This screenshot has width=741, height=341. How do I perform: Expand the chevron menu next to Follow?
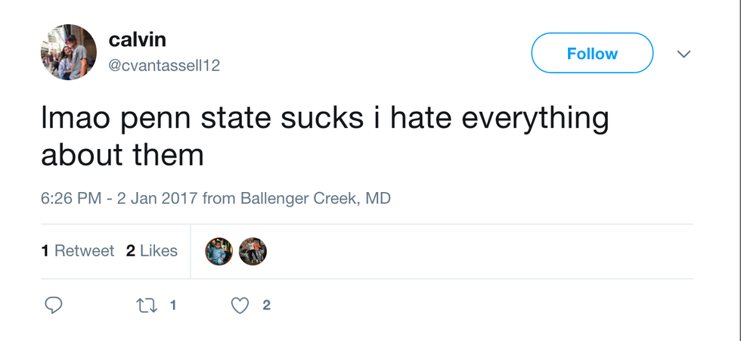[x=684, y=54]
